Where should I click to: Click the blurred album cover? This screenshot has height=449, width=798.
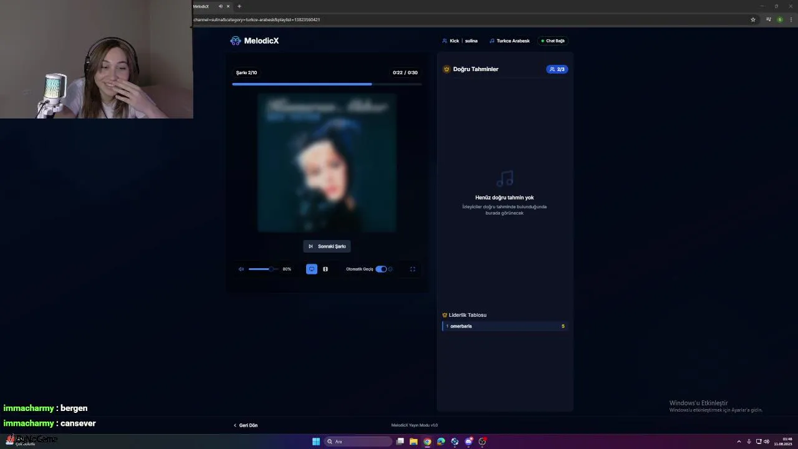pyautogui.click(x=327, y=163)
